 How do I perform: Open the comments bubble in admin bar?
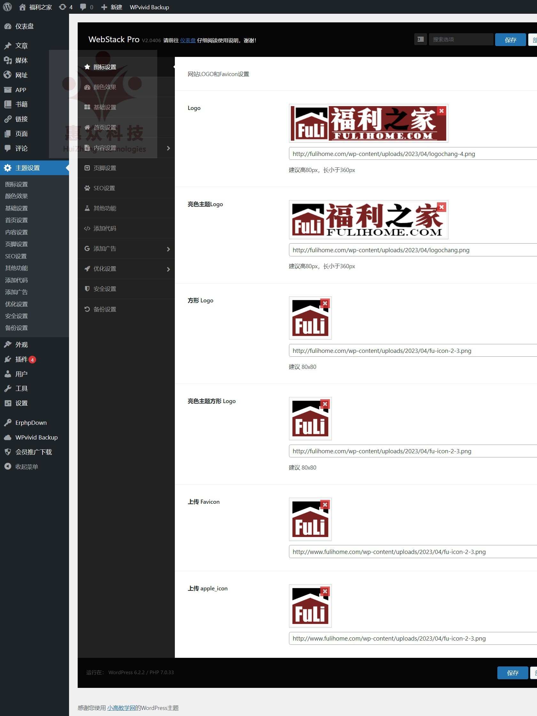[86, 7]
